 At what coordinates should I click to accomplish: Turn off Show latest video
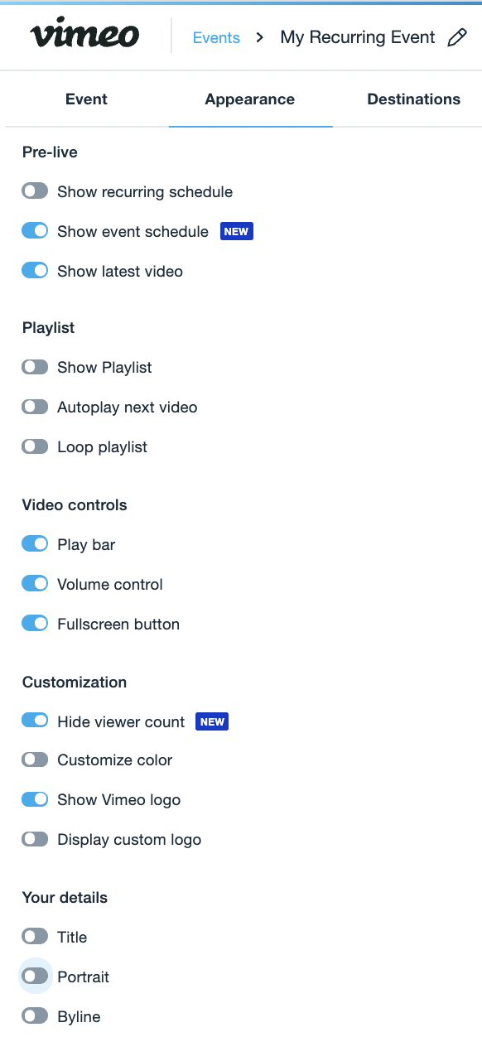[x=35, y=271]
